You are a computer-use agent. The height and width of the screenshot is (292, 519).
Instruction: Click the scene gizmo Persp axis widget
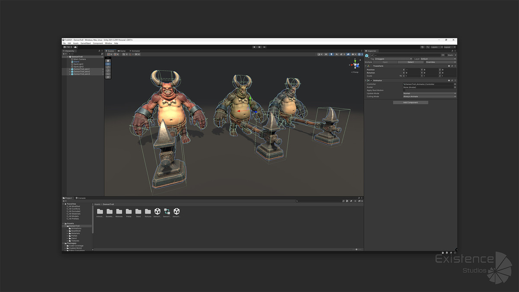(x=355, y=72)
